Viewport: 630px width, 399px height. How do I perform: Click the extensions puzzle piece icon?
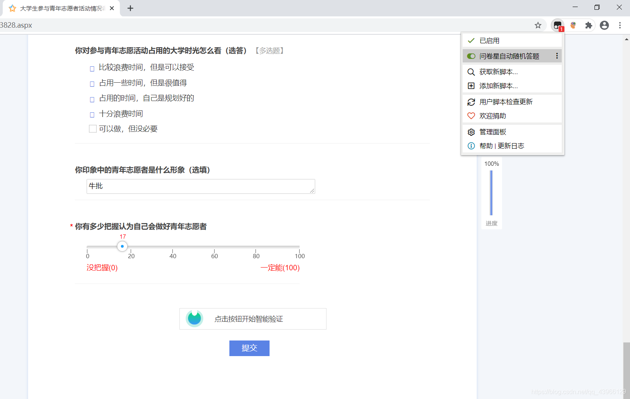(588, 25)
